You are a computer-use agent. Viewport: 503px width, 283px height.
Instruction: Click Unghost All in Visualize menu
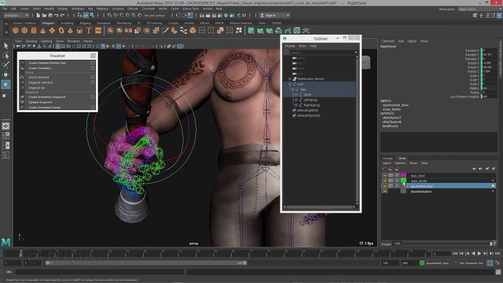[37, 87]
